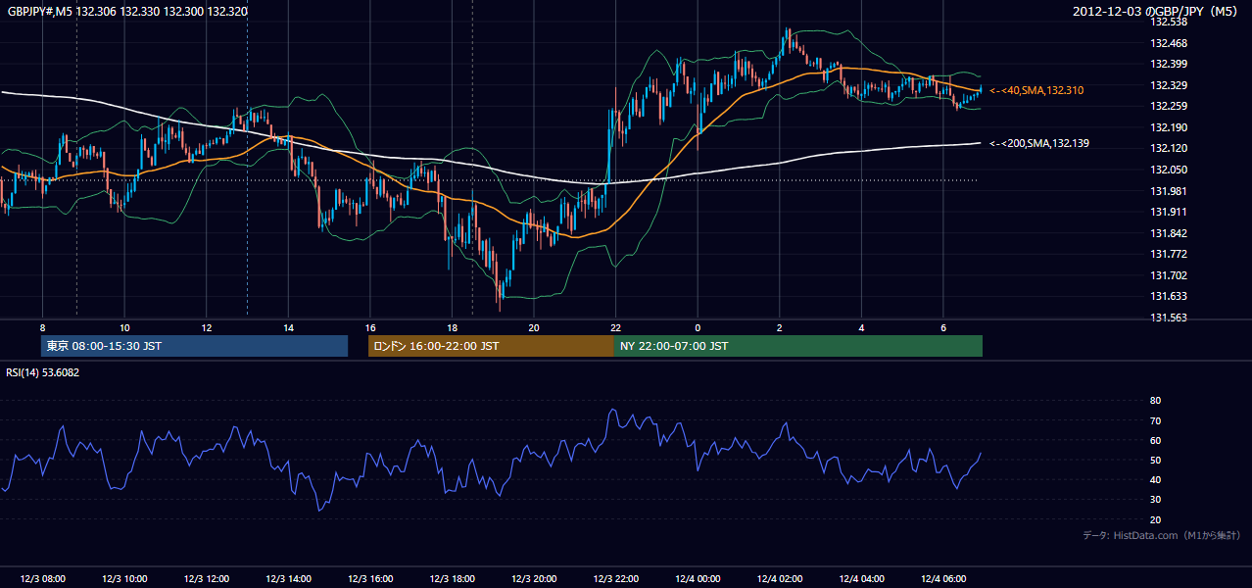
Task: Click price level 131.563 on price axis
Action: point(1169,318)
